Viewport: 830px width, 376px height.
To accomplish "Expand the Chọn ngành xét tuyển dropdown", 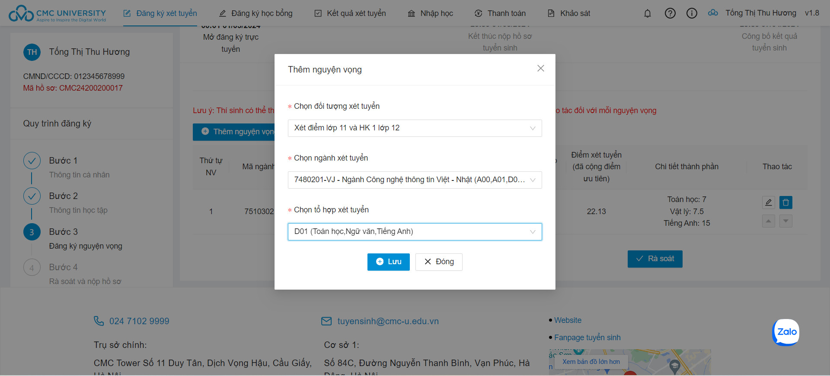I will point(415,180).
